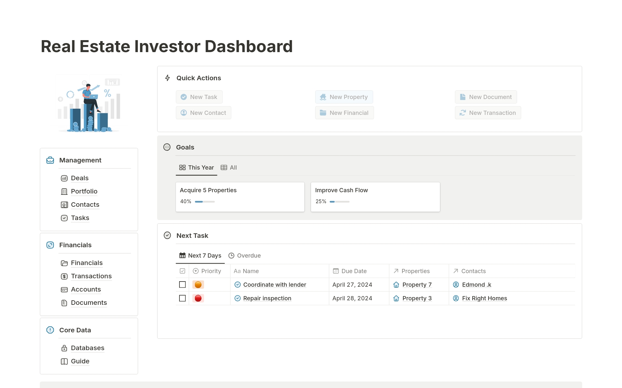Check the Coordinate with lender task checkbox

pos(182,285)
